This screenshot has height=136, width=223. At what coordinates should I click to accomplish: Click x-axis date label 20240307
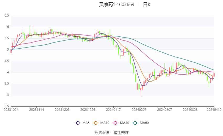pyautogui.click(x=164, y=110)
